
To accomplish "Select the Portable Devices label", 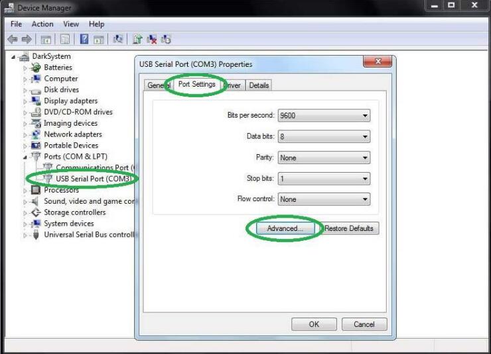I will (71, 146).
